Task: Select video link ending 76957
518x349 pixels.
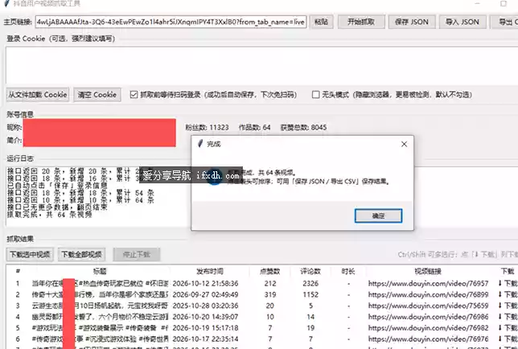Action: click(428, 283)
